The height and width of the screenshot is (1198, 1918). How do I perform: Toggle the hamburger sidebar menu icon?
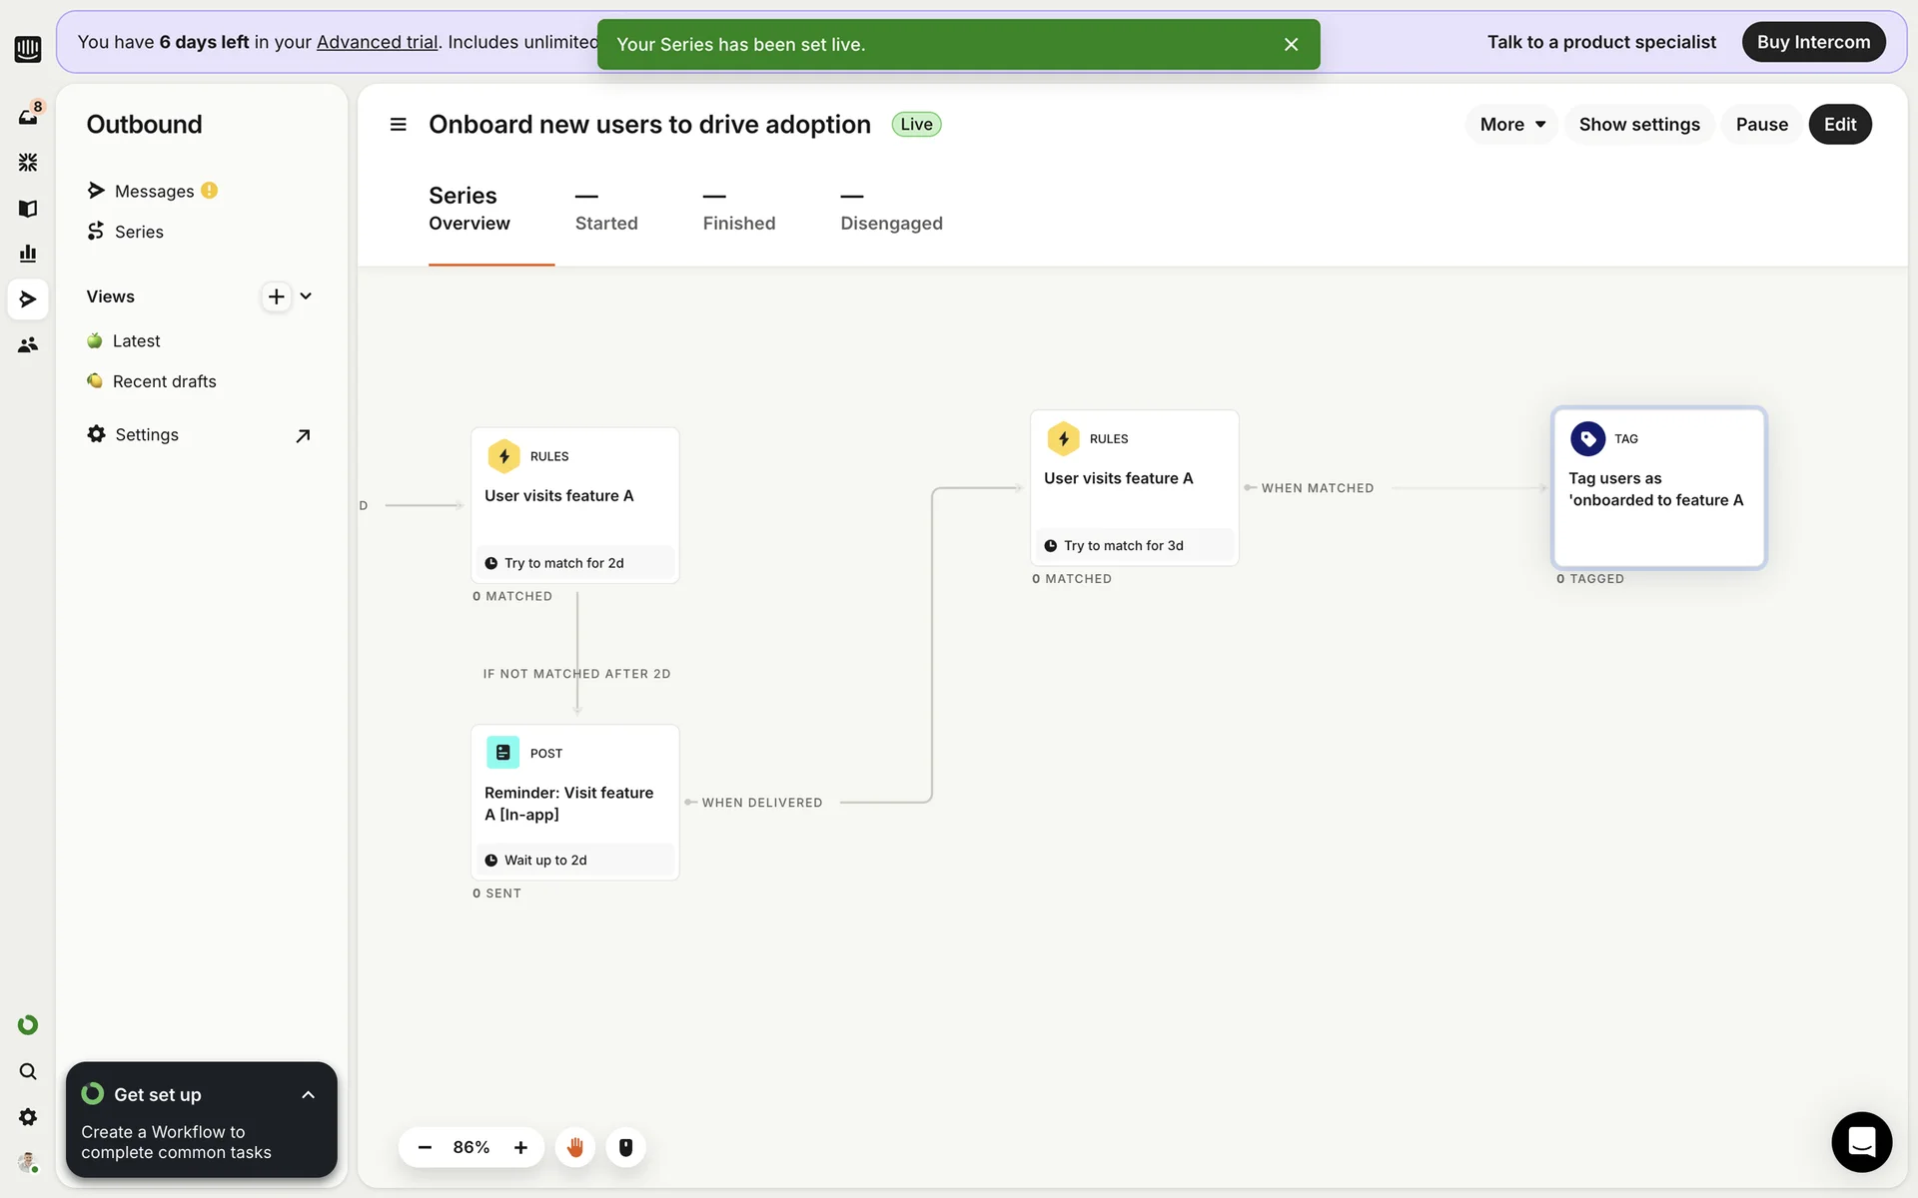pyautogui.click(x=398, y=125)
